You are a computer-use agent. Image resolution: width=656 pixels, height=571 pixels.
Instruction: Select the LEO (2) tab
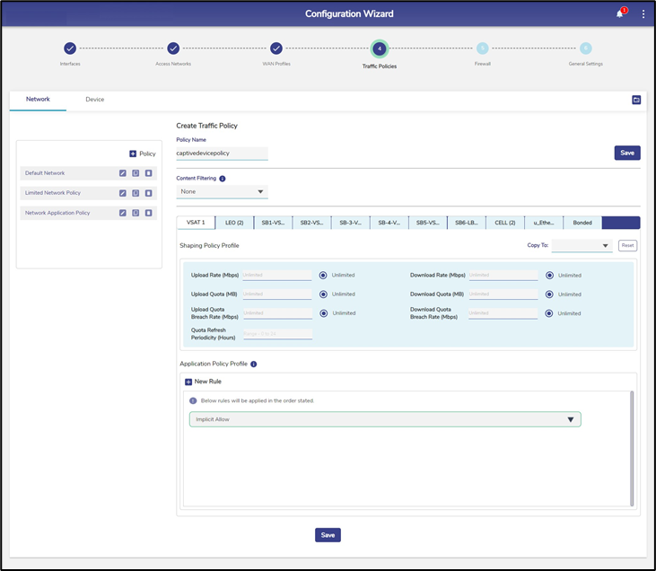(x=236, y=223)
